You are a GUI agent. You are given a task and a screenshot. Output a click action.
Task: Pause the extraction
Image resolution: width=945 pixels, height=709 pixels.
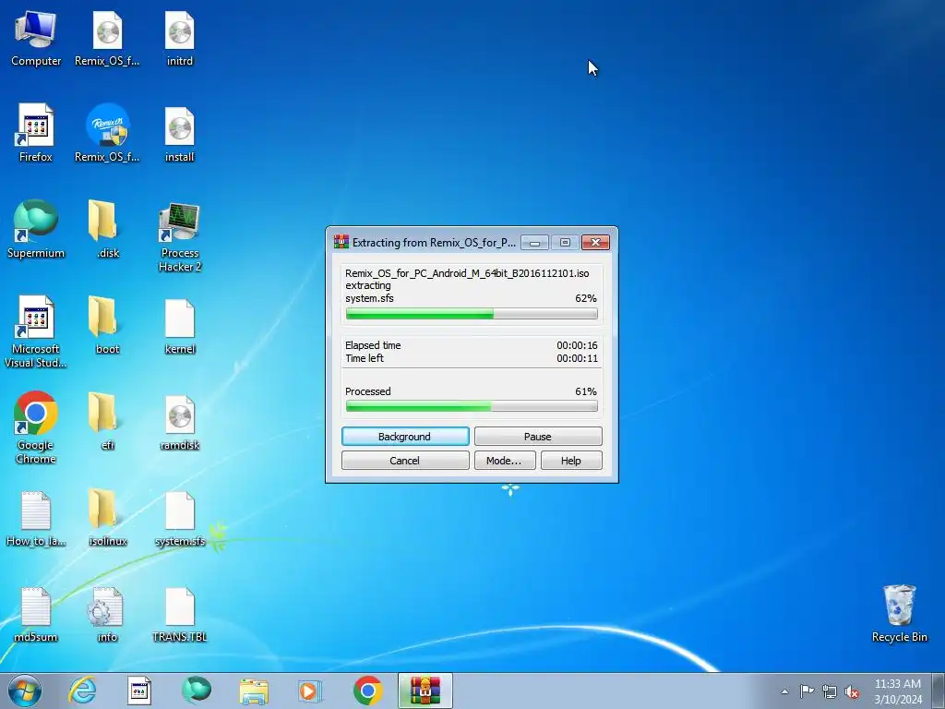[538, 437]
